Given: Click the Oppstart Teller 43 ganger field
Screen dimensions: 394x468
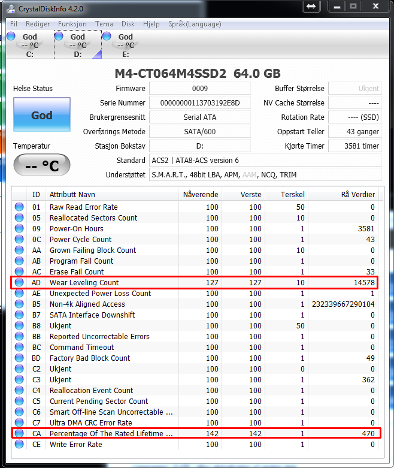Looking at the screenshot, I should (355, 132).
